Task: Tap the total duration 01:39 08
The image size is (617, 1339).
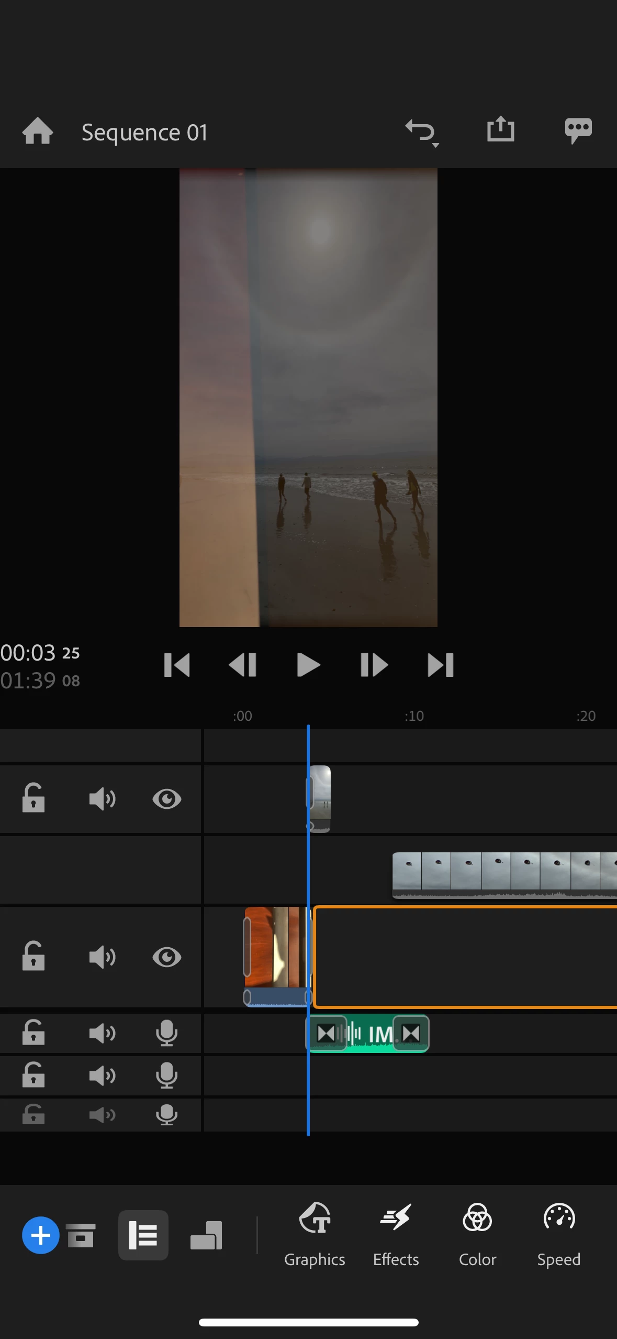Action: click(x=40, y=681)
